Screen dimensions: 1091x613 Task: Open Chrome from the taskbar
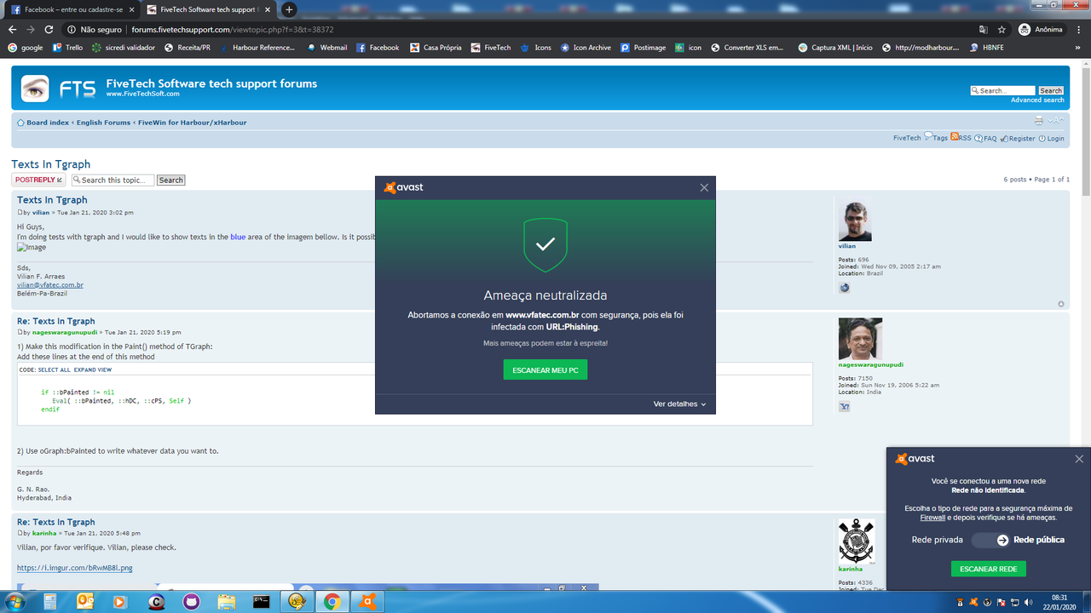(x=332, y=602)
